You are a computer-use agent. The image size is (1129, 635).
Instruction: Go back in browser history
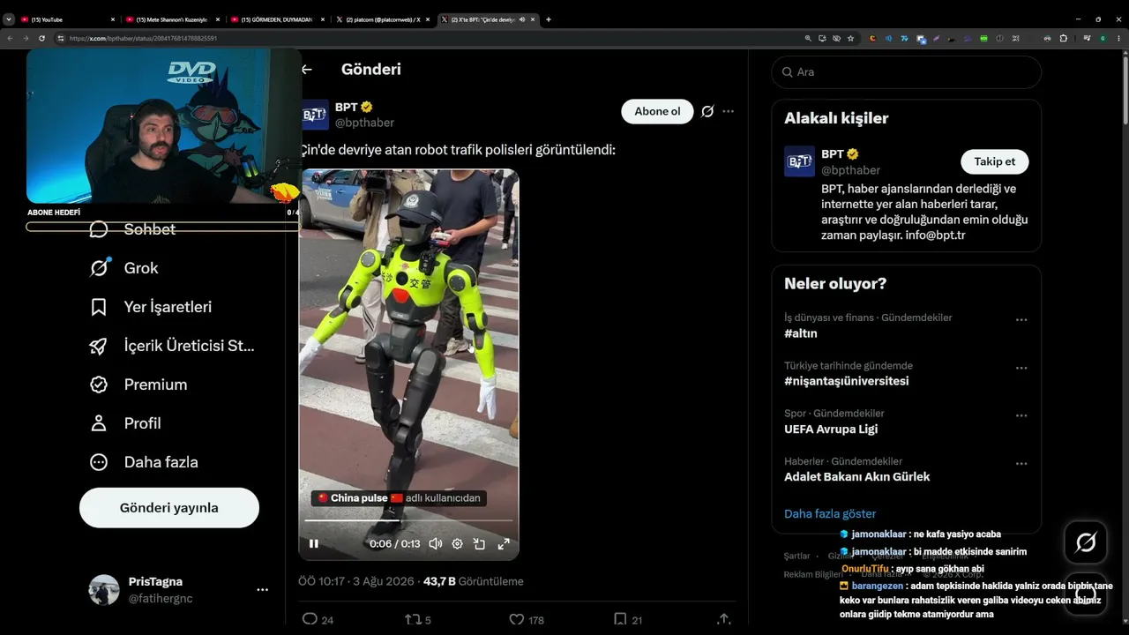[x=9, y=39]
